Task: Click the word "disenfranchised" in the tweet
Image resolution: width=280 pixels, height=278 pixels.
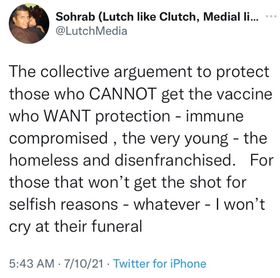Action: (x=165, y=160)
